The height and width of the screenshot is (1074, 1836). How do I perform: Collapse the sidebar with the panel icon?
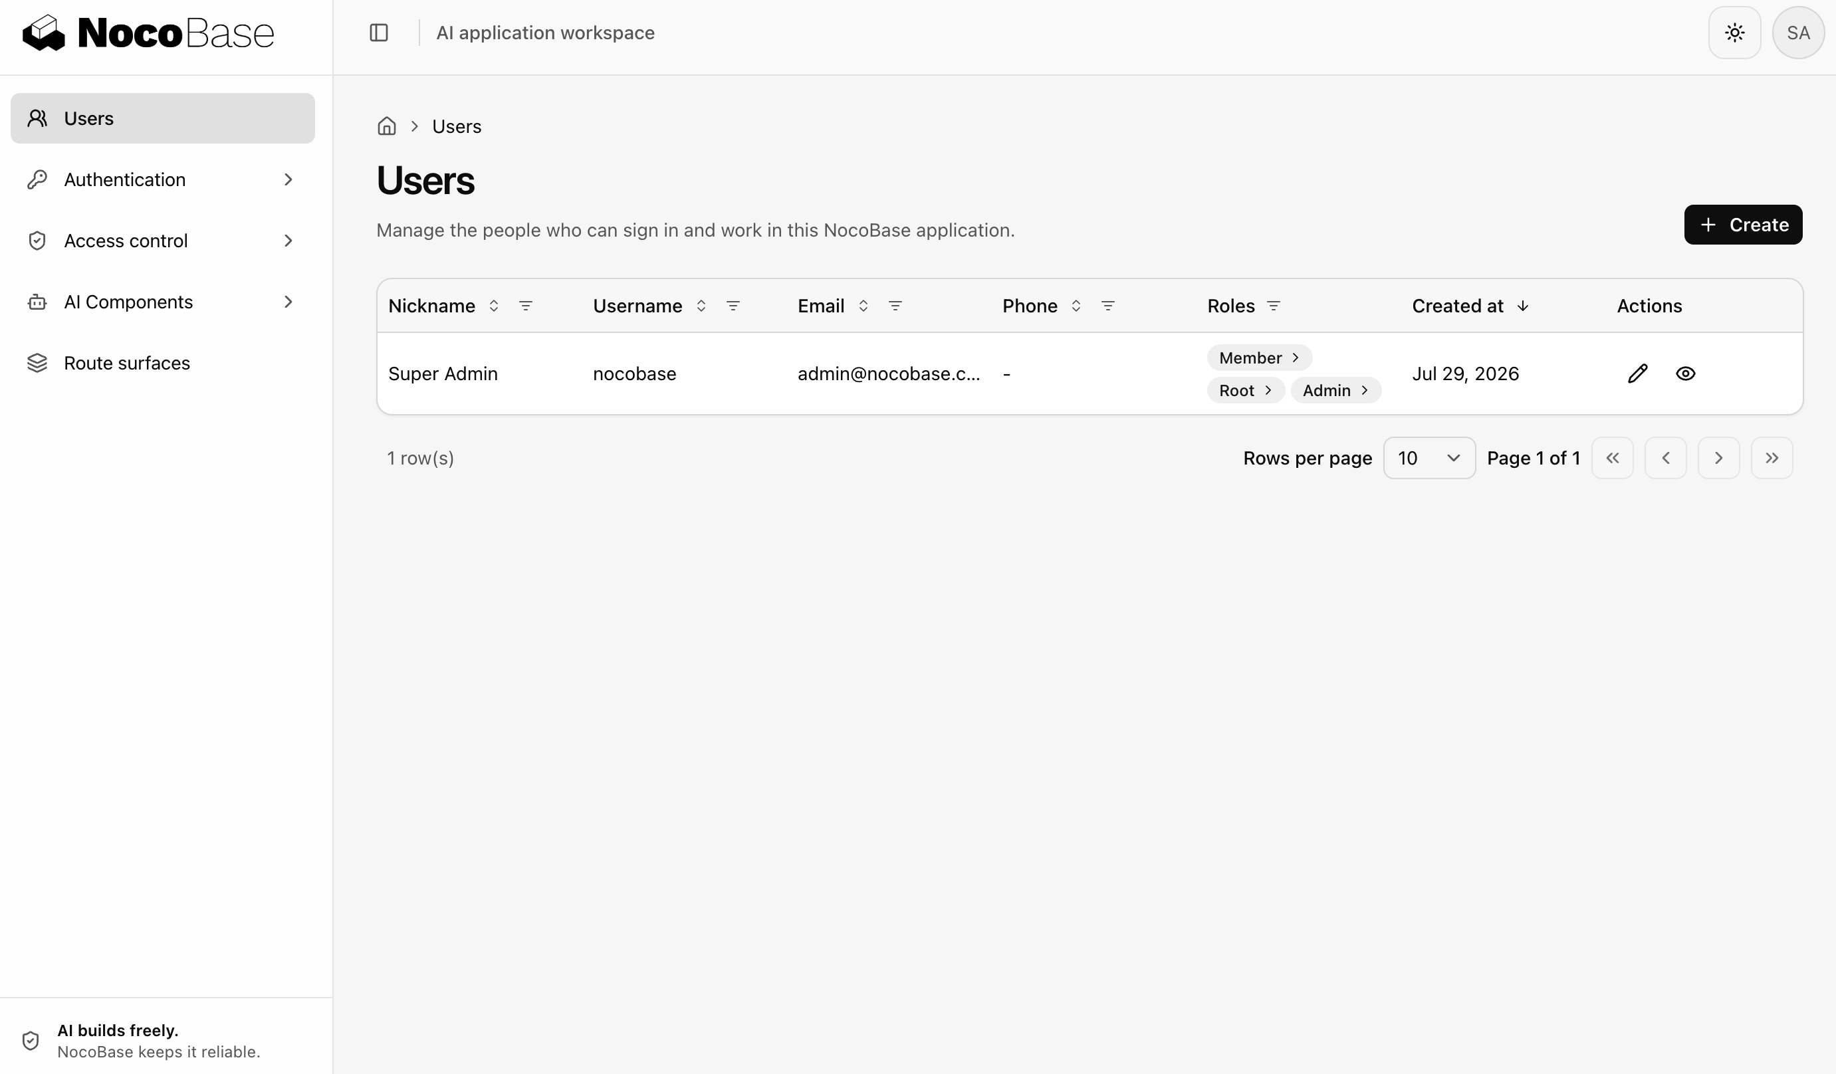click(x=379, y=33)
